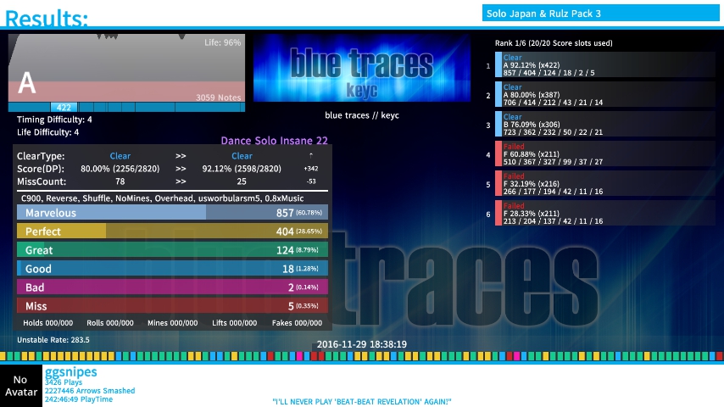This screenshot has width=724, height=407.
Task: Select rank 1 score entry with 92.12%
Action: [605, 65]
